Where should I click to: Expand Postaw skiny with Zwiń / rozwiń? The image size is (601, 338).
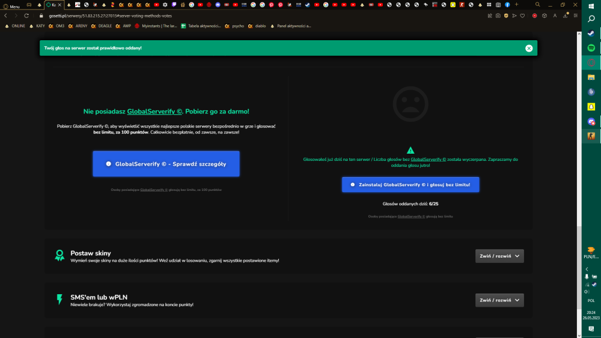[x=499, y=256]
